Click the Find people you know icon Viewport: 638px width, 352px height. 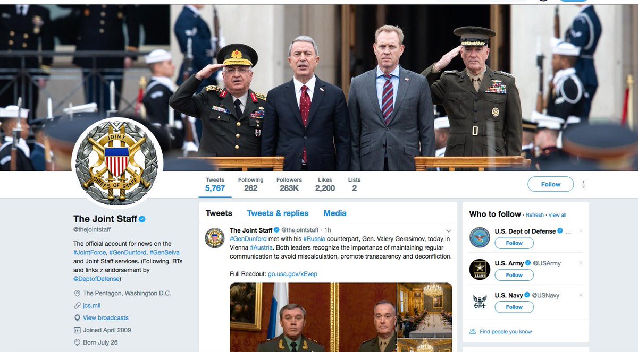[473, 331]
